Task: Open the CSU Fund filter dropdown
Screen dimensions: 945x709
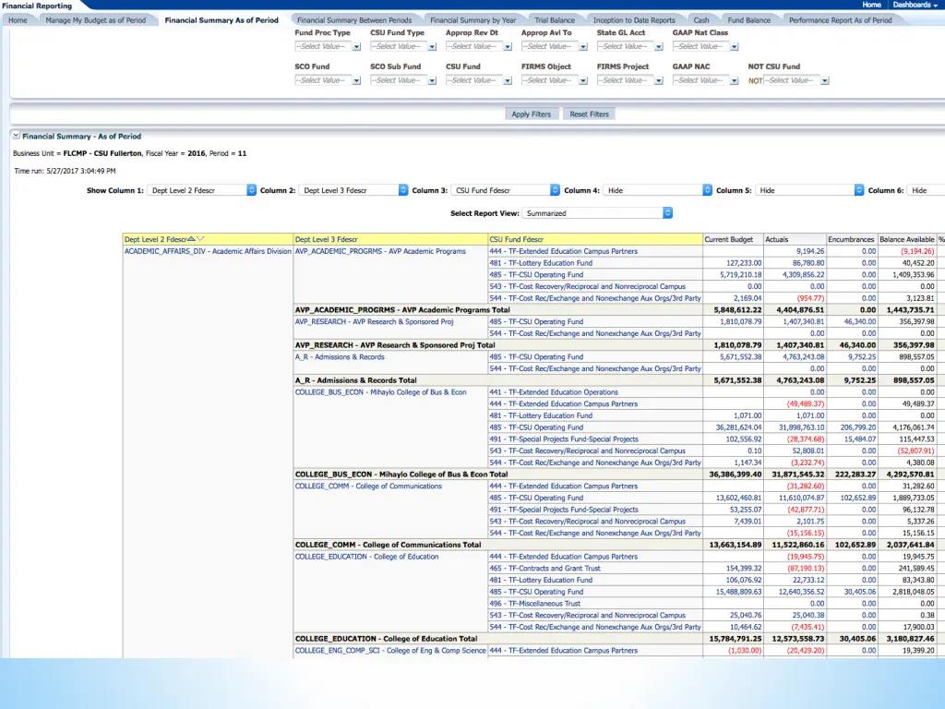Action: (x=508, y=81)
